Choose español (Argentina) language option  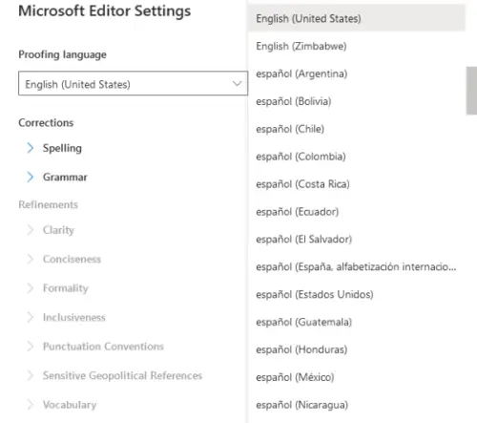point(357,74)
